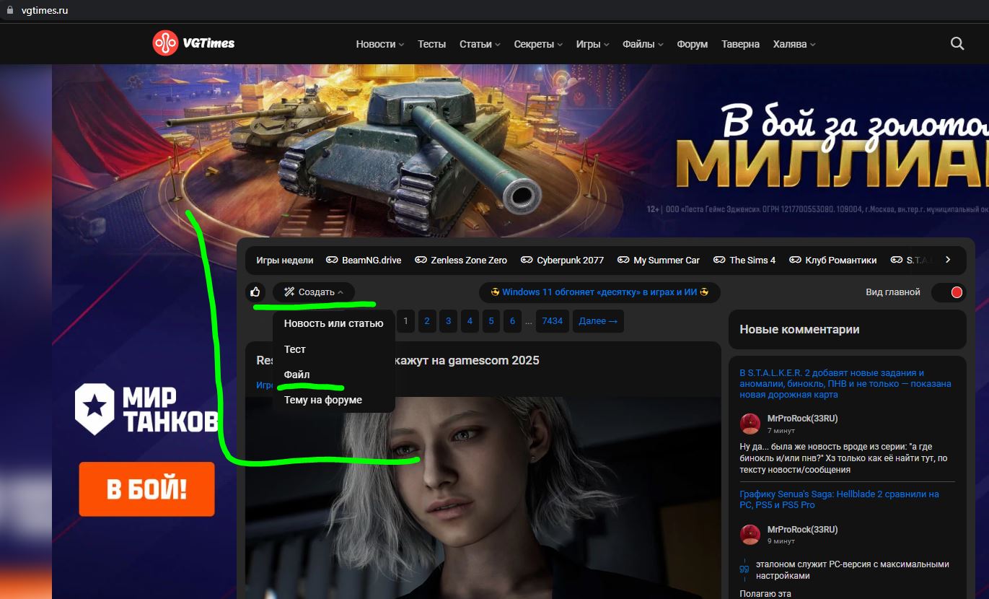Click the avatar of the 9 минут comment

point(750,535)
